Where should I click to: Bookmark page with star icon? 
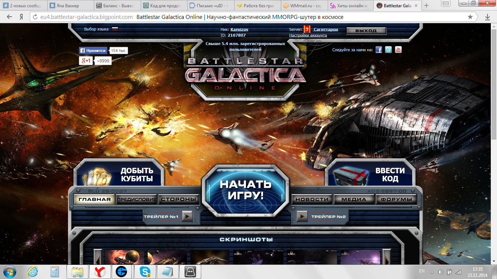470,17
